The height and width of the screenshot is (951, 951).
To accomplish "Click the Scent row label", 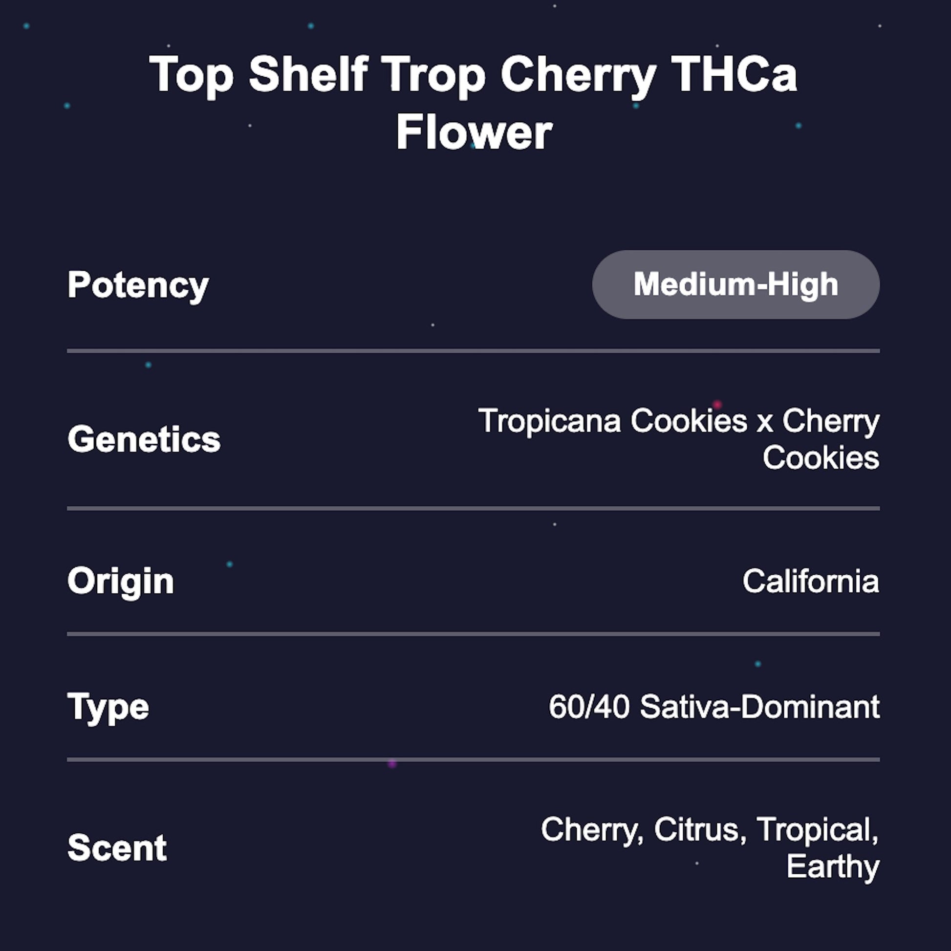I will click(x=117, y=847).
